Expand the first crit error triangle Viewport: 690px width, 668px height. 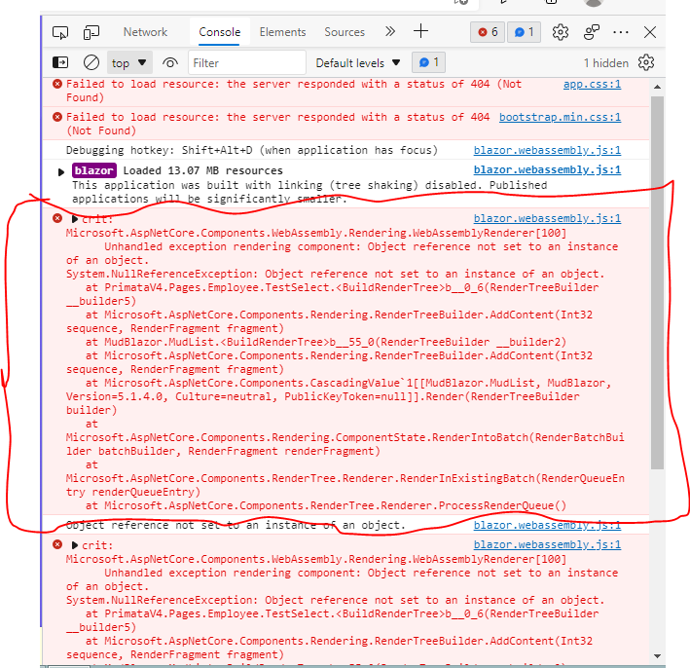pyautogui.click(x=75, y=219)
